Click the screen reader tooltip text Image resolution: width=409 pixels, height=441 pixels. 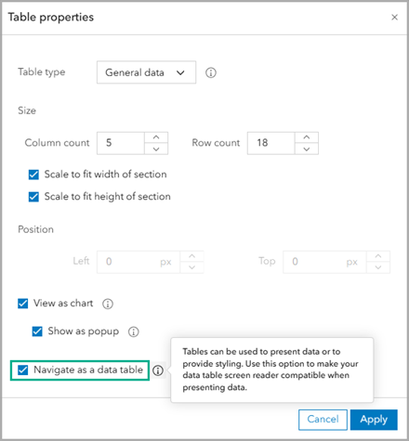[270, 370]
